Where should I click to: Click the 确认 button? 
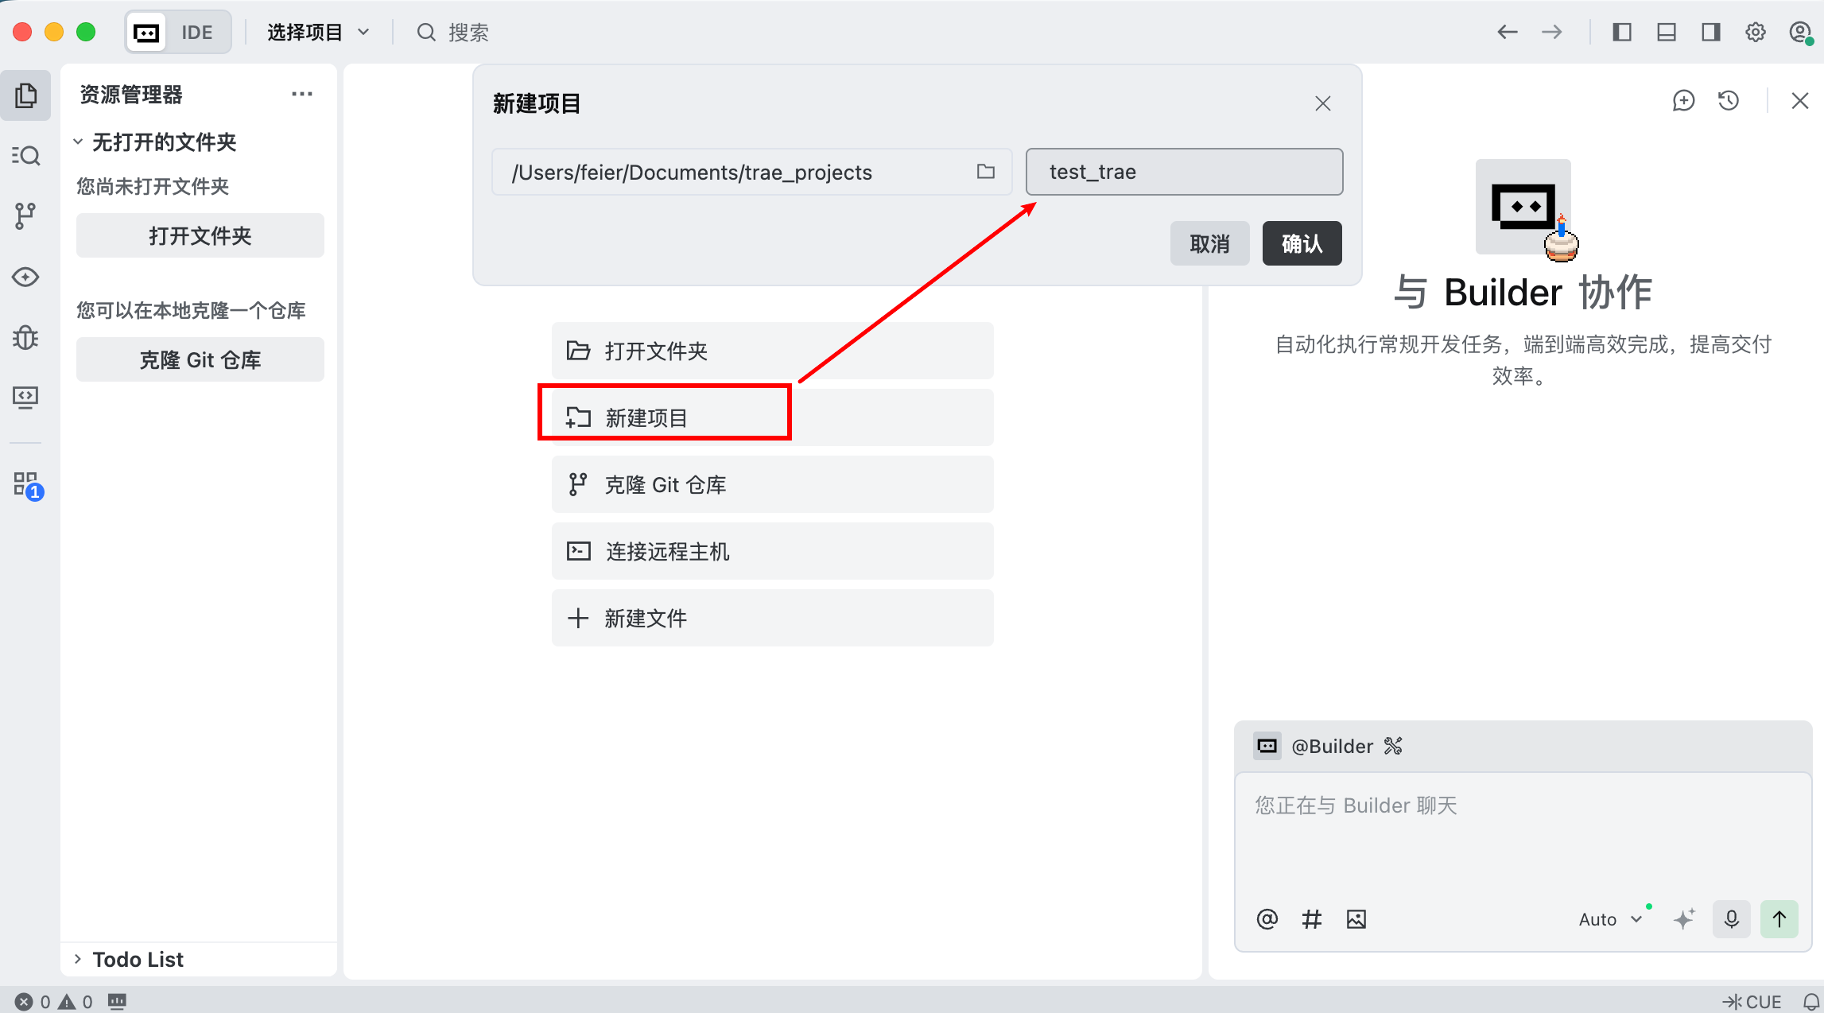1302,243
